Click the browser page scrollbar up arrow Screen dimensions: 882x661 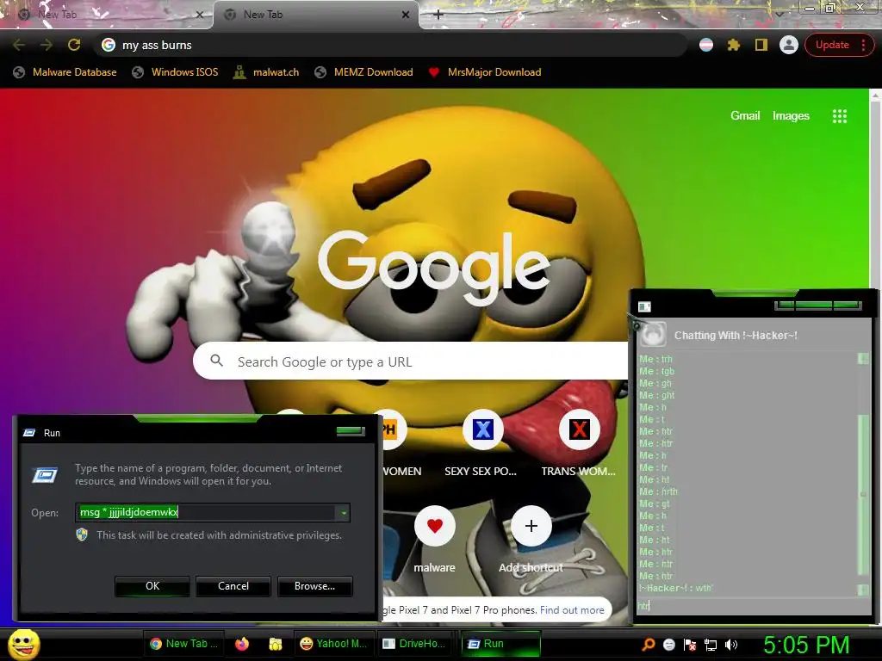pos(876,95)
